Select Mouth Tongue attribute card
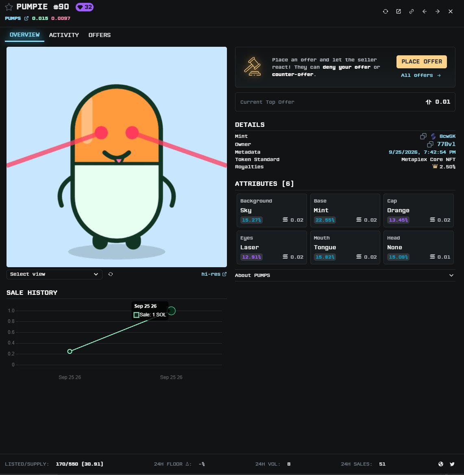464x475 pixels. point(345,248)
